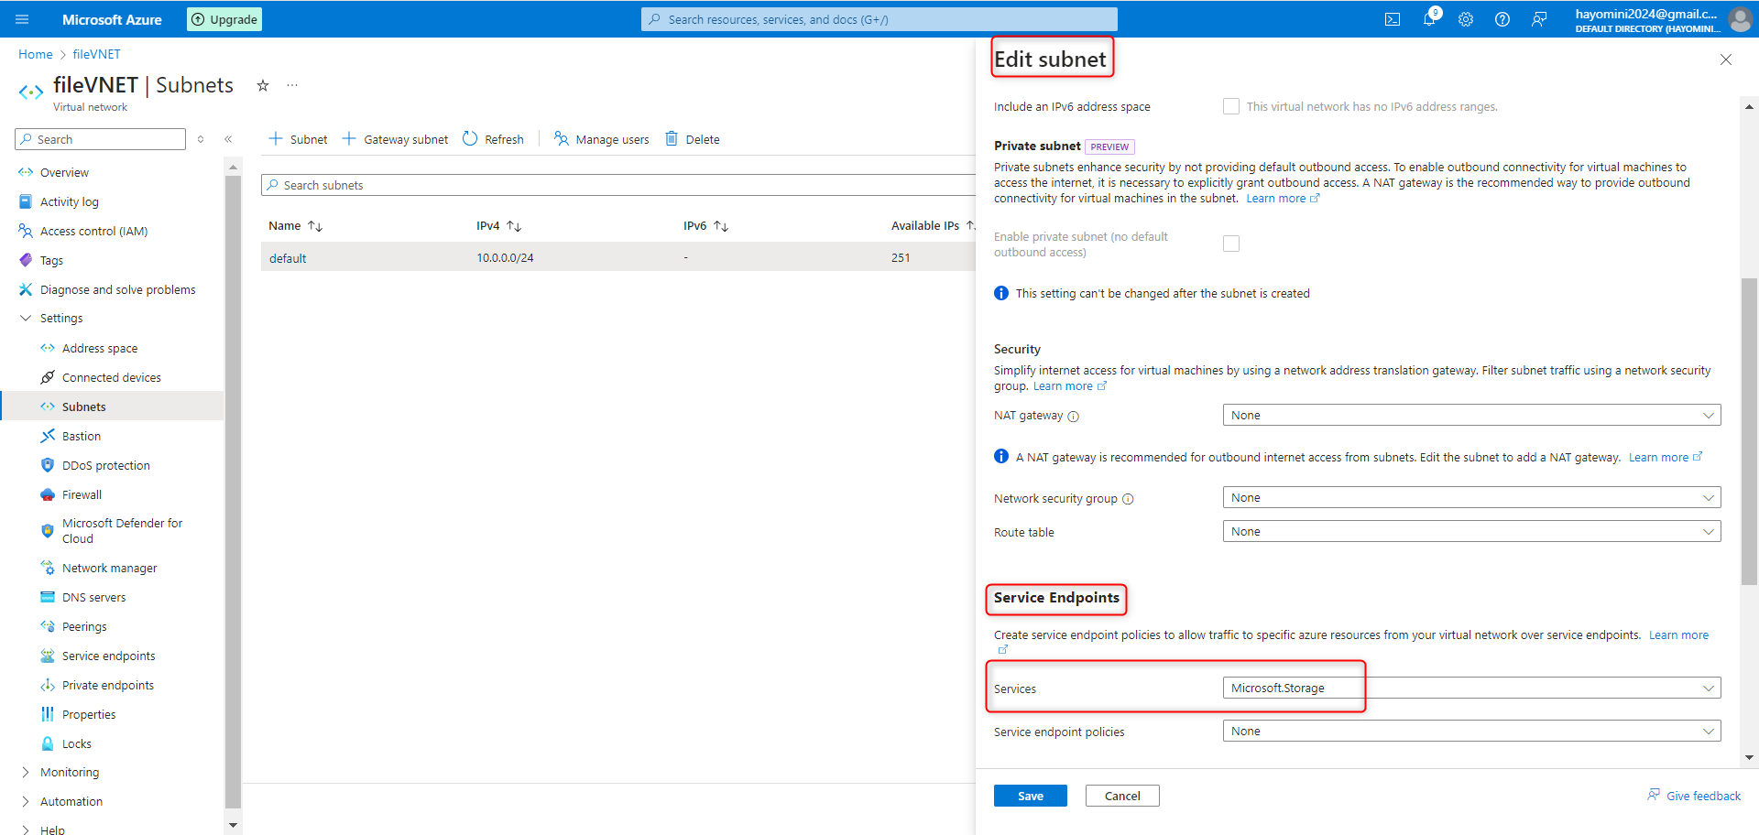The image size is (1759, 835).
Task: Open Overview in the sidebar
Action: [64, 172]
